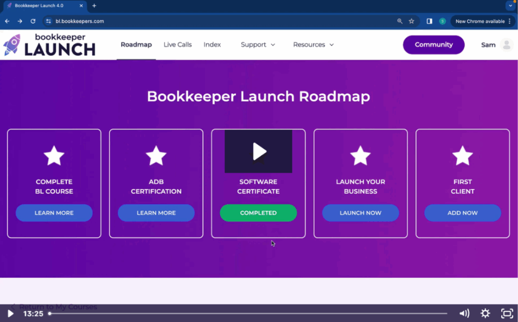Click the purple Community button
The height and width of the screenshot is (322, 518).
434,44
